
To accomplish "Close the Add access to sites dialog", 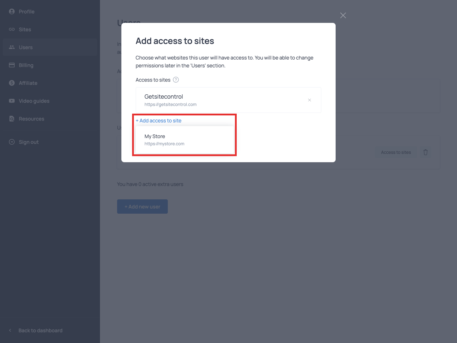I will (x=343, y=15).
